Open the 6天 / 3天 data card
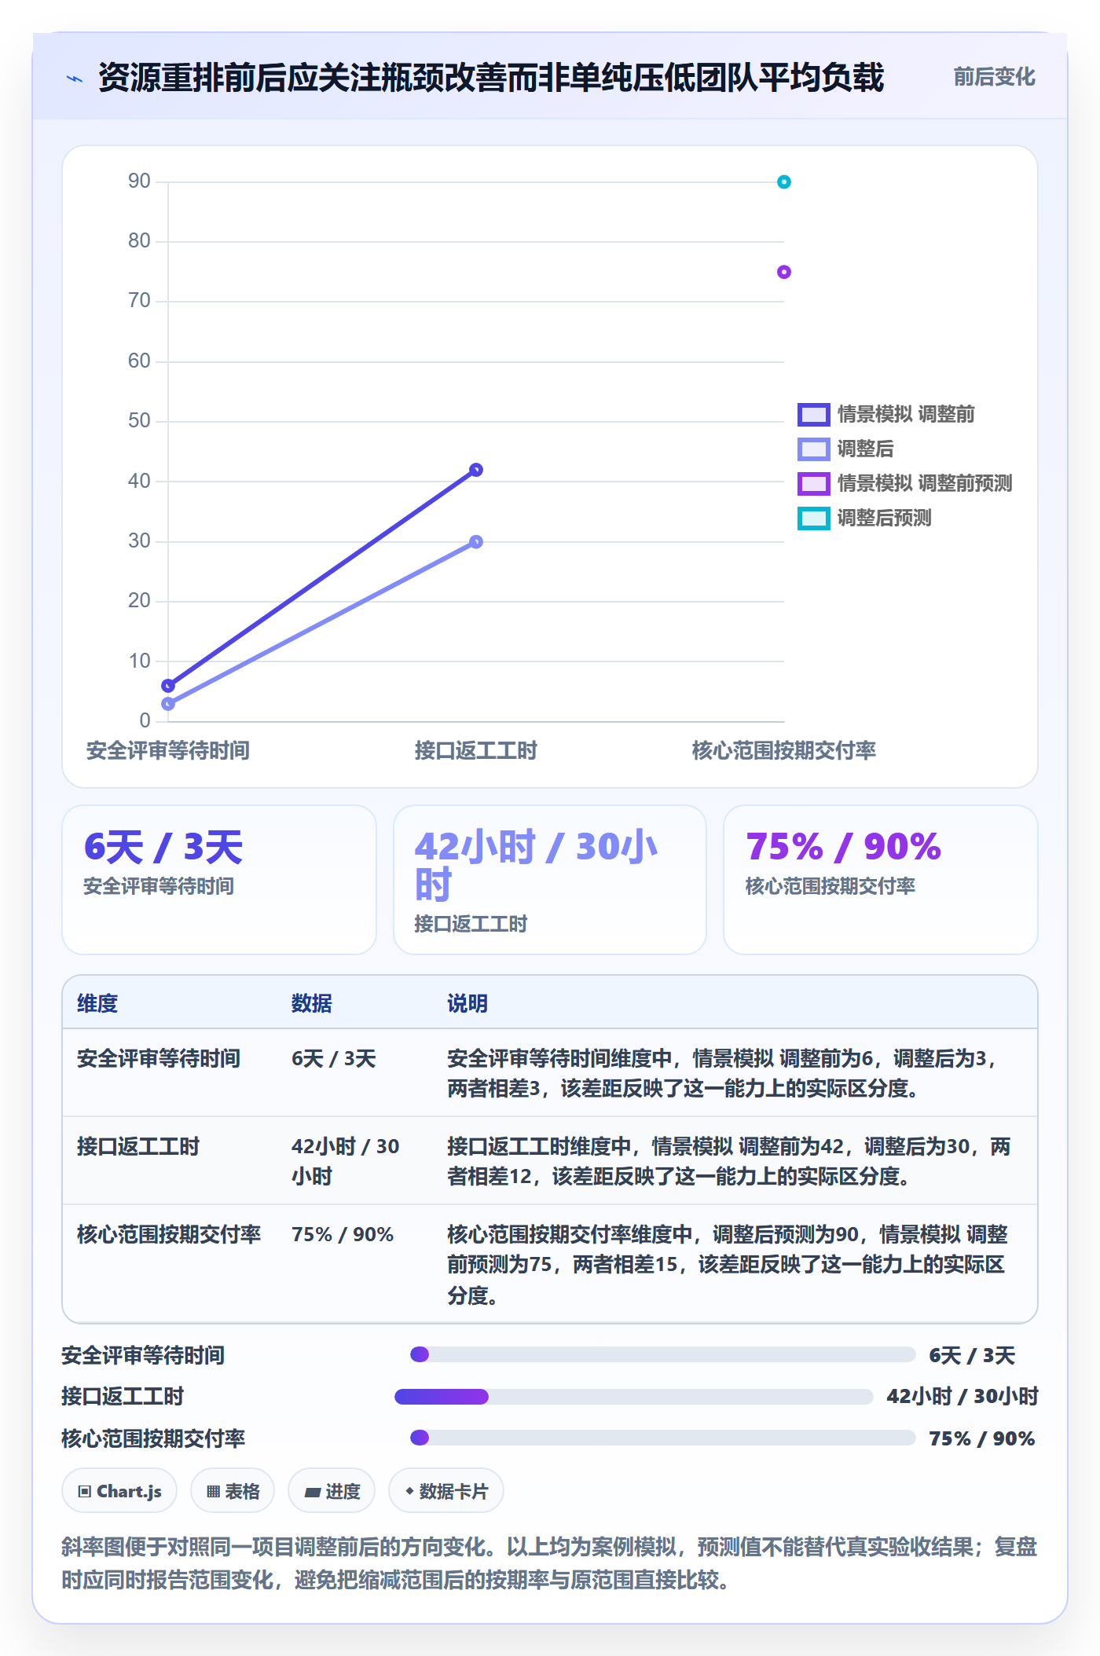The width and height of the screenshot is (1100, 1656). click(x=219, y=880)
